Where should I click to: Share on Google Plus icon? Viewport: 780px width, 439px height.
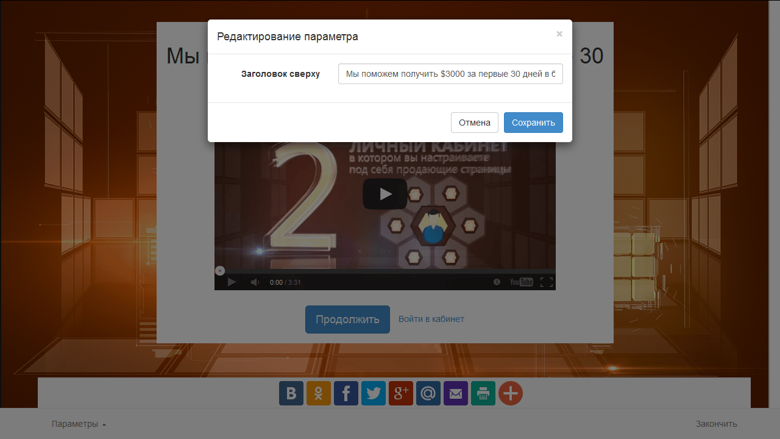click(401, 394)
